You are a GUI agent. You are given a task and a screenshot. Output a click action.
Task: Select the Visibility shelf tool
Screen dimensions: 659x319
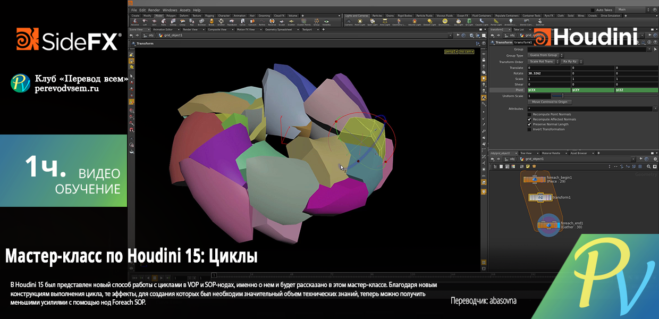coord(327,21)
